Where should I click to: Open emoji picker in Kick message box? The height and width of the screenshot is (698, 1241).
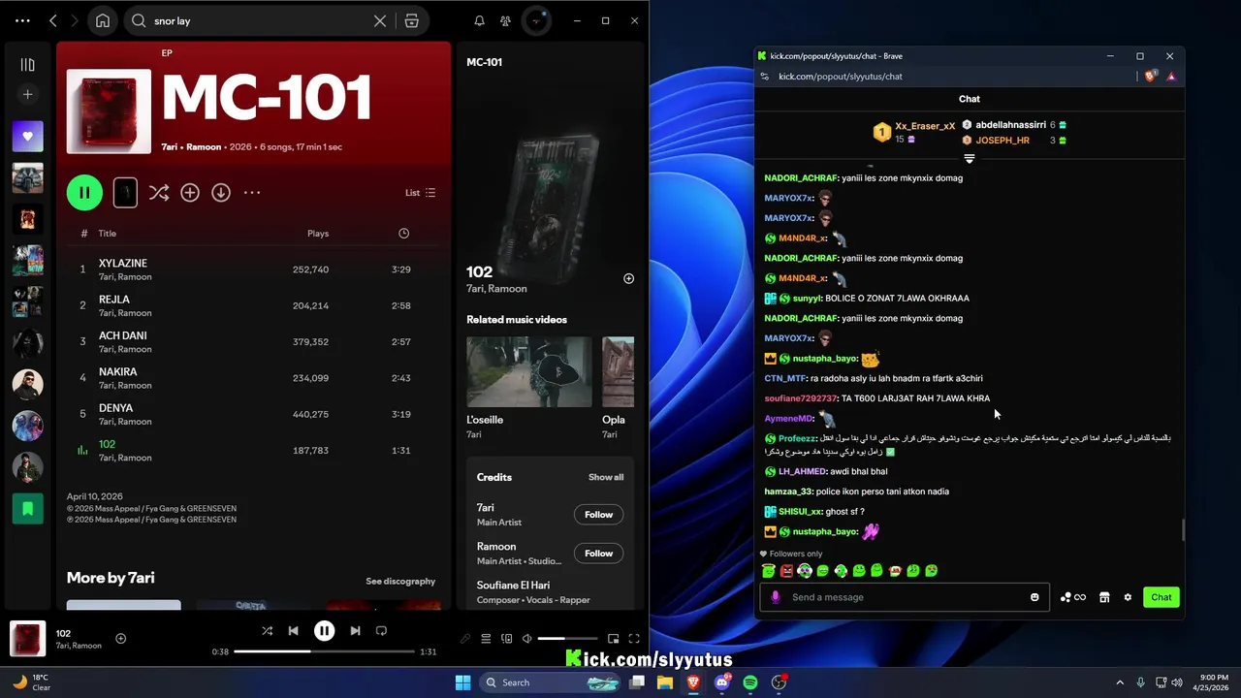point(1034,597)
